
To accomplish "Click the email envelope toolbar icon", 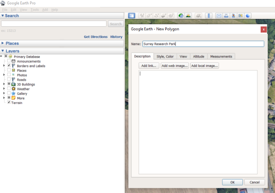I will [219, 16].
